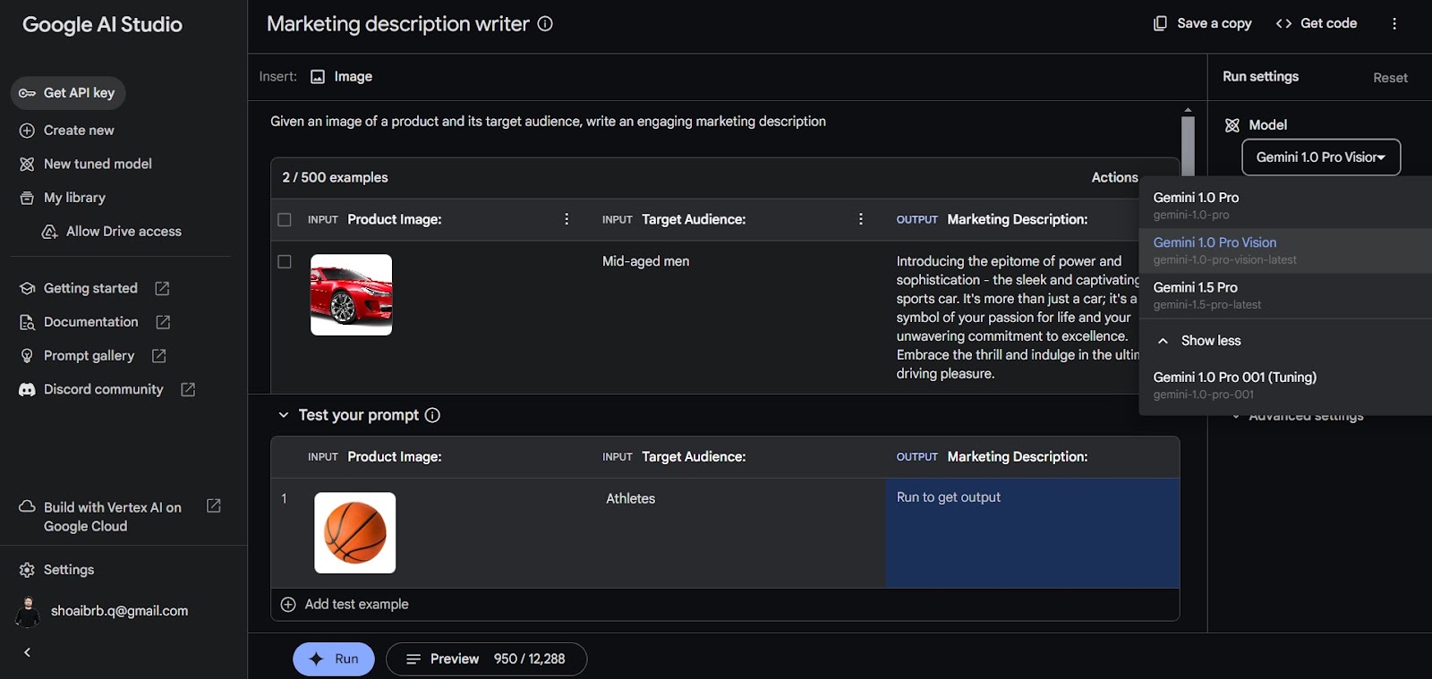Click the prompt instruction text field
This screenshot has width=1432, height=679.
(x=548, y=122)
